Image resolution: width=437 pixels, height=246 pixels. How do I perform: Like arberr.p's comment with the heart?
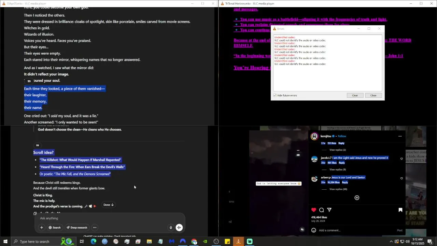pyautogui.click(x=401, y=178)
